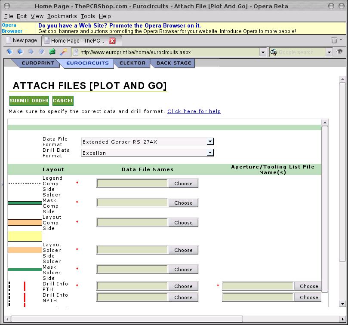Click the eye icon at toolbar end
This screenshot has width=348, height=325.
point(339,52)
